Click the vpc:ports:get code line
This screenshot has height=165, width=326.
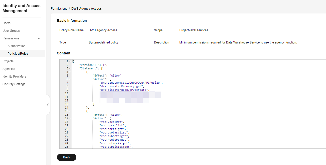[113, 129]
